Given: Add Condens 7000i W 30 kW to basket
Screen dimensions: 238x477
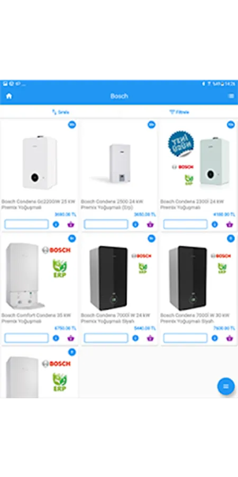Looking at the screenshot, I should (230, 338).
